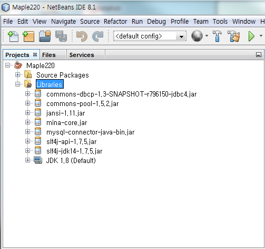This screenshot has height=249, width=265.
Task: Click the Undo arrow icon
Action: 82,36
